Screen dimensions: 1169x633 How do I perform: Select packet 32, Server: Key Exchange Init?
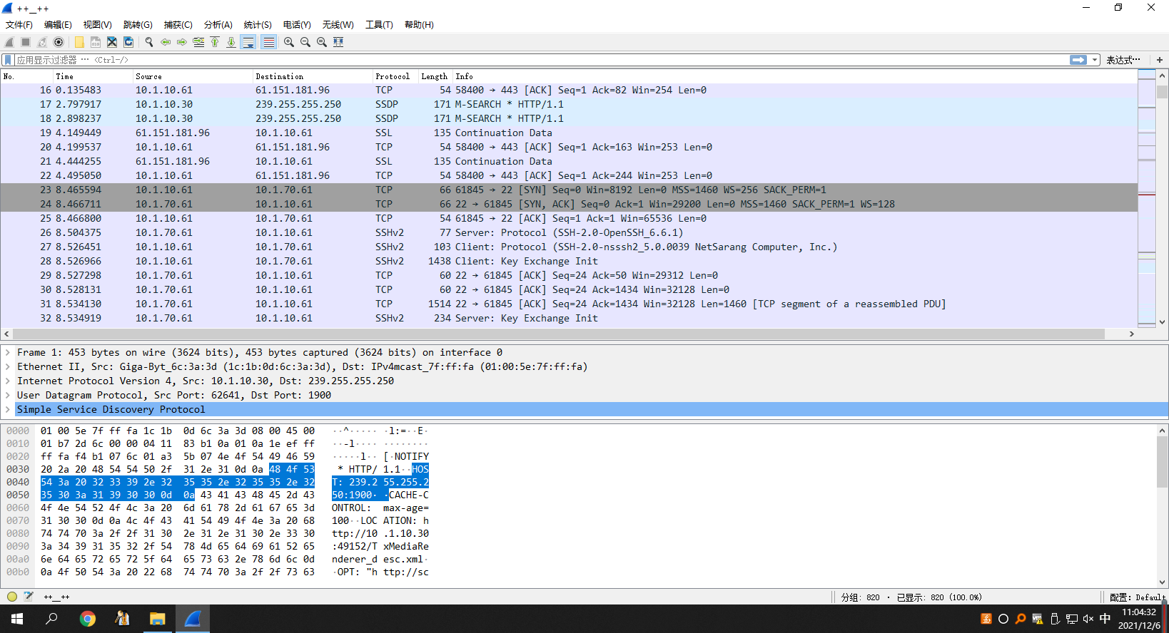point(569,318)
